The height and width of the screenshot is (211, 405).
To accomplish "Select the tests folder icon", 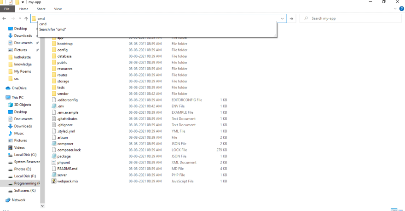I will 54,88.
